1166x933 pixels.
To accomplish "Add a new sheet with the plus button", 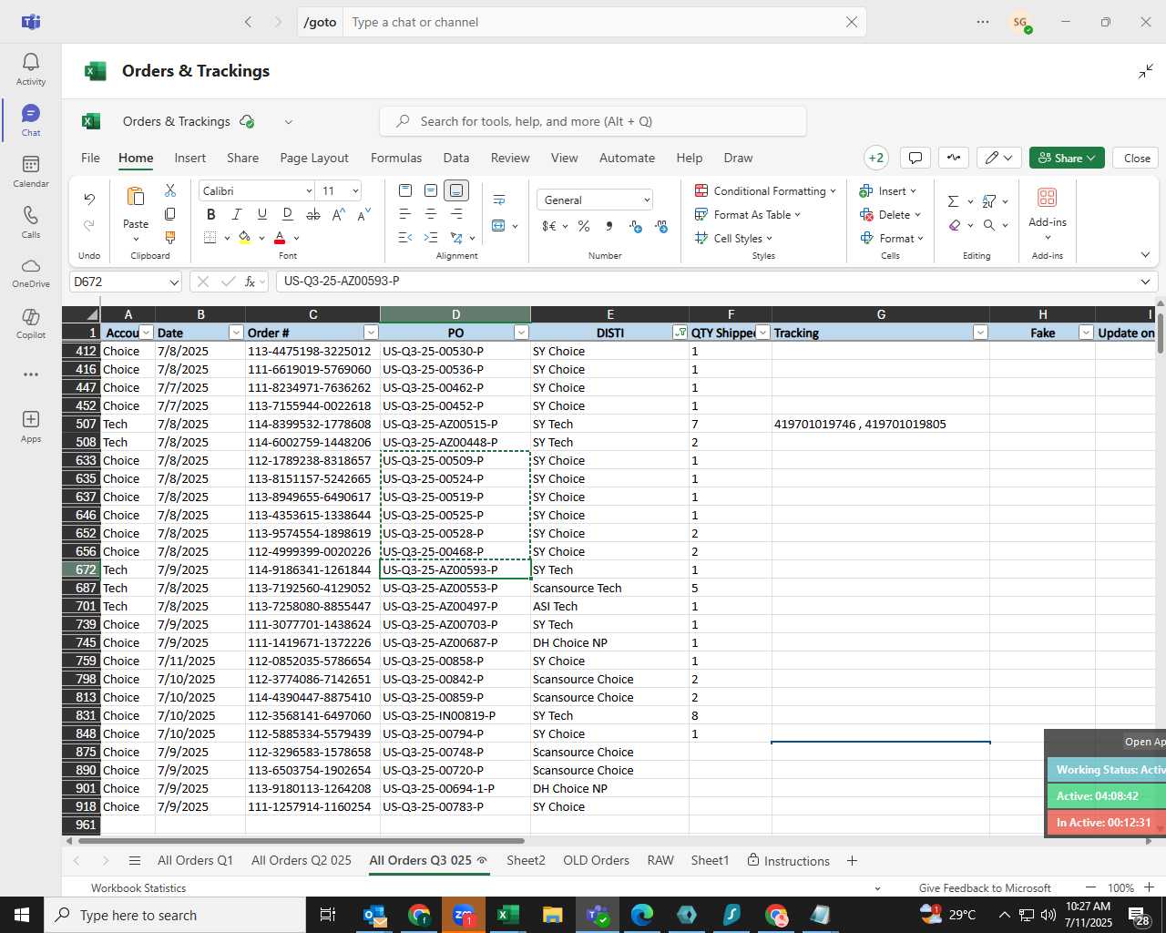I will pyautogui.click(x=852, y=860).
